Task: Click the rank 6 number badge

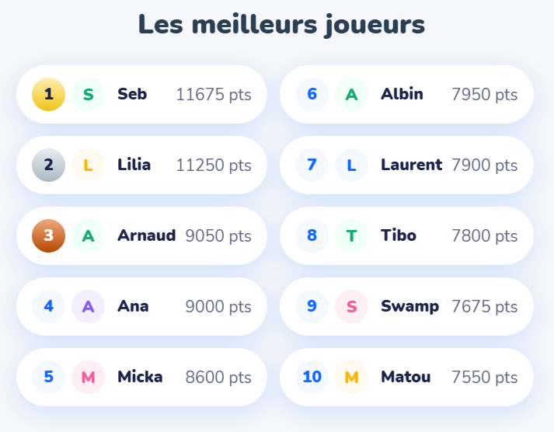Action: coord(312,95)
